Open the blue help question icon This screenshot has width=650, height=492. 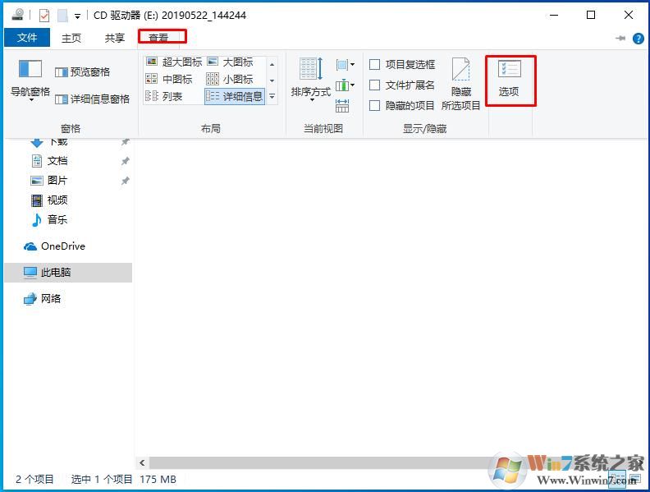click(638, 39)
